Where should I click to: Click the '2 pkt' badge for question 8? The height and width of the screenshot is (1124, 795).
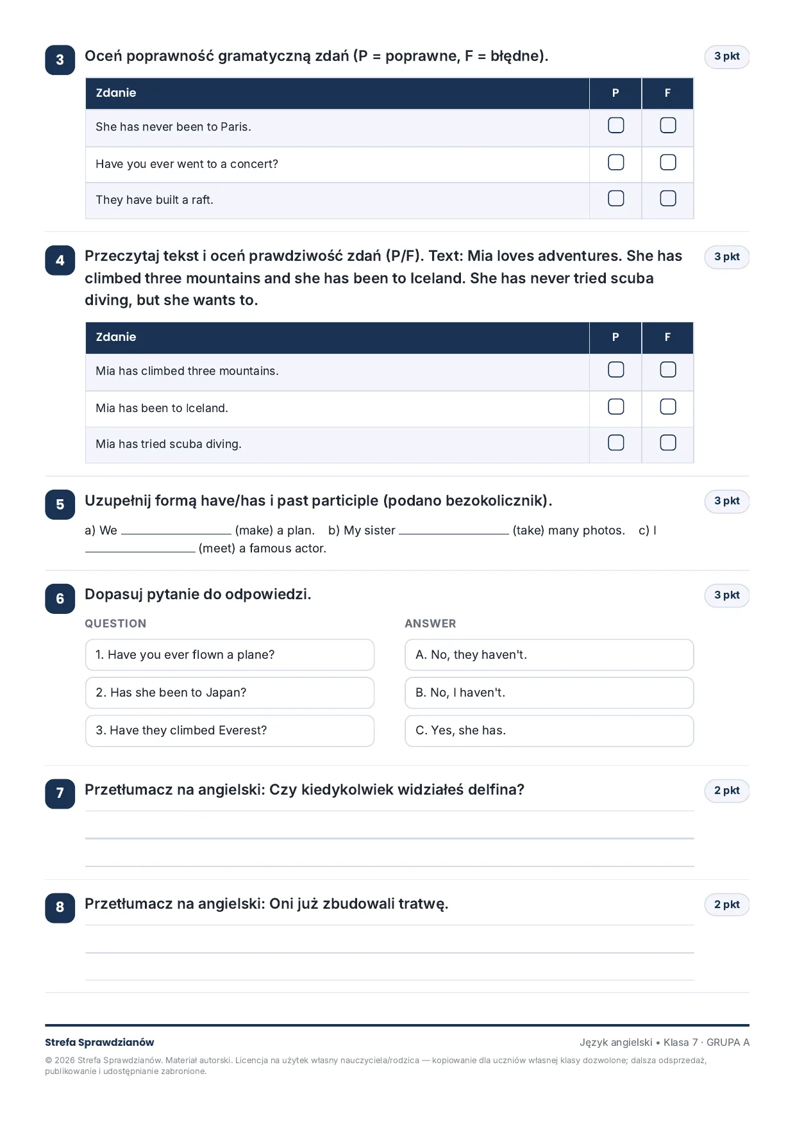(x=726, y=904)
